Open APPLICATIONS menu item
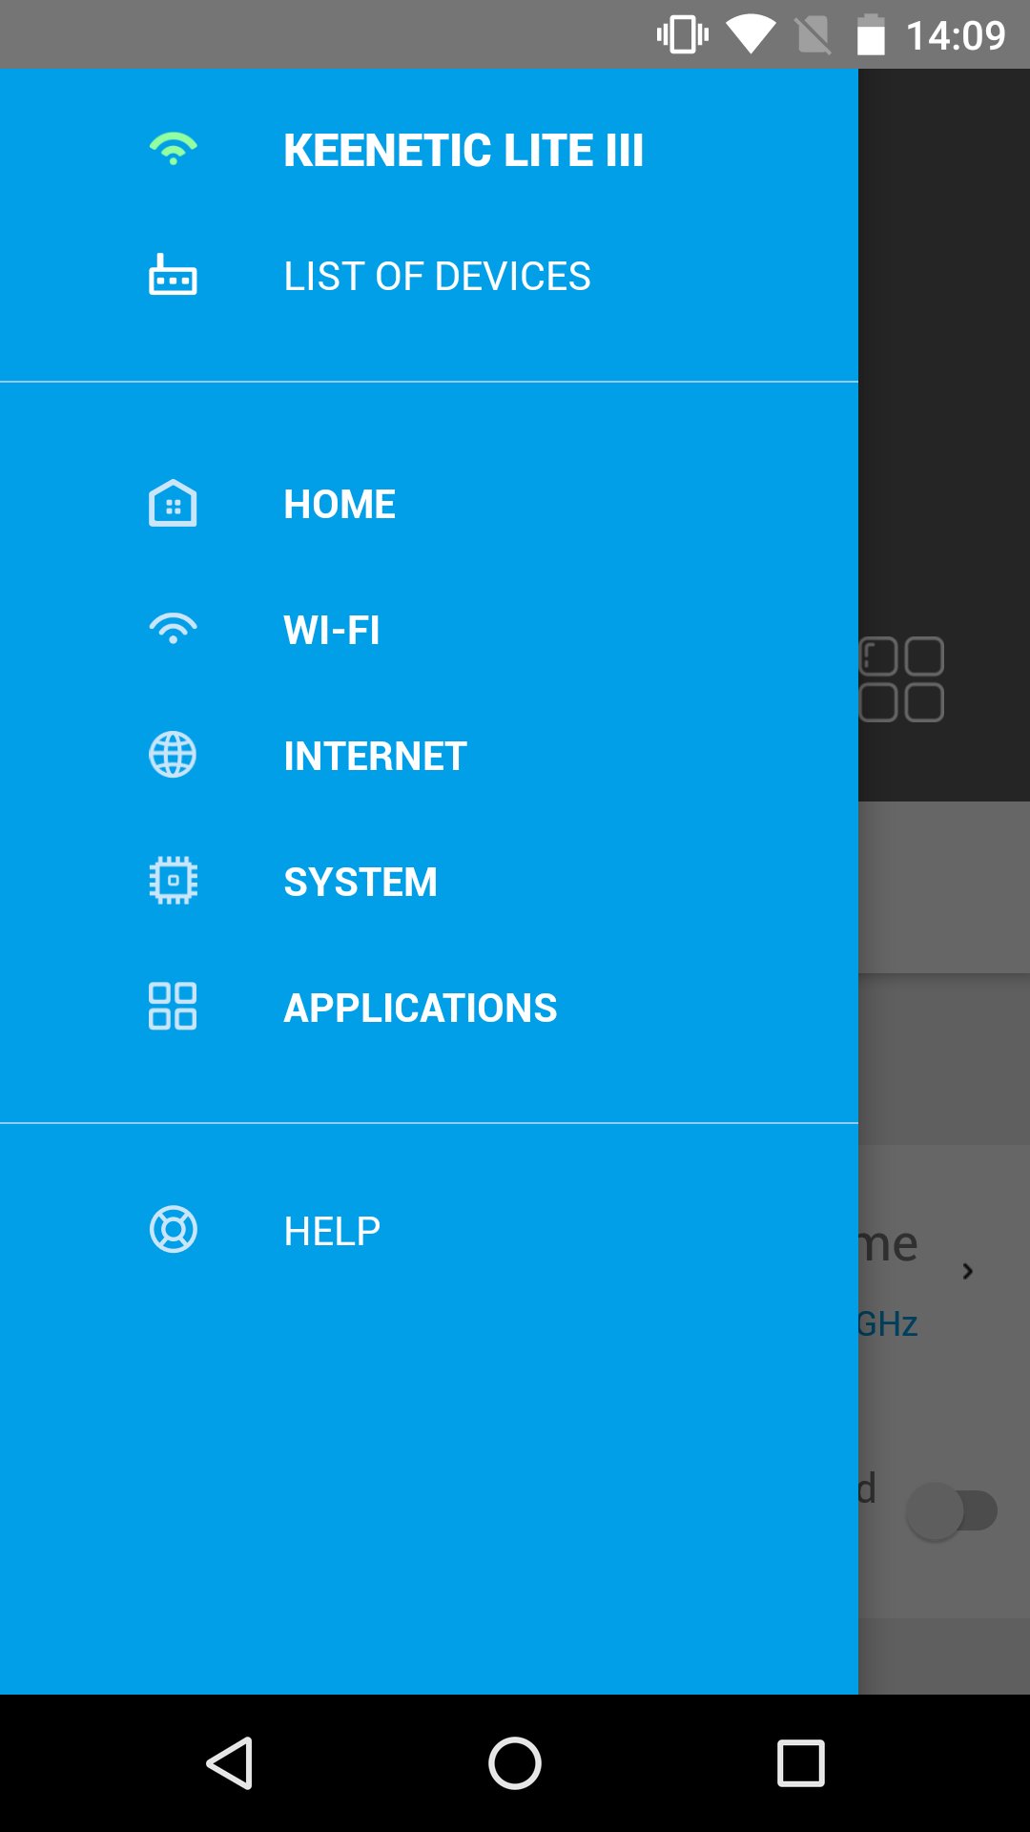Screen dimensions: 1030x1832 click(421, 1009)
